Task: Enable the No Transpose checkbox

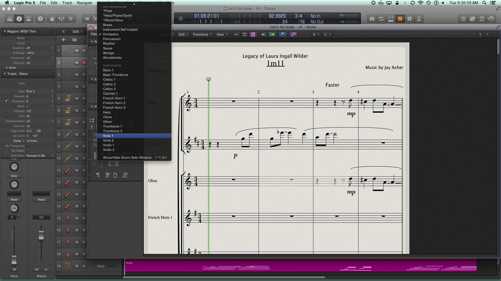Action: click(28, 146)
